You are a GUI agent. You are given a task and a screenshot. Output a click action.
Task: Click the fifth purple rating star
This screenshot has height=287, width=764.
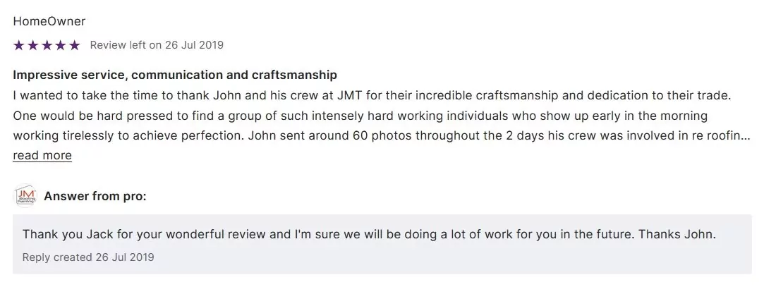[75, 45]
